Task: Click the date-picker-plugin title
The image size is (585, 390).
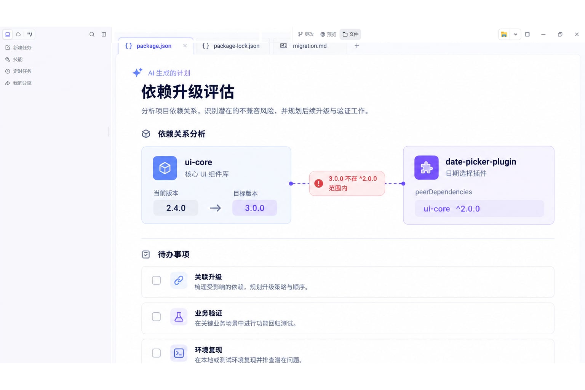Action: [481, 161]
